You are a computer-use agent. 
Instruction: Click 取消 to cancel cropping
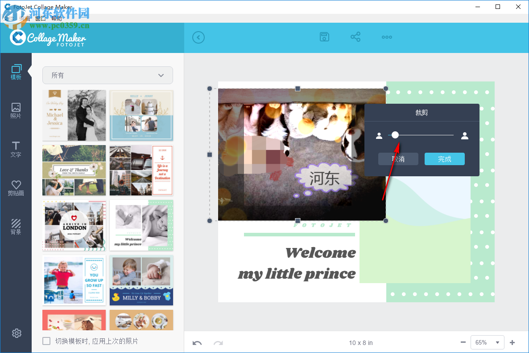click(x=398, y=159)
